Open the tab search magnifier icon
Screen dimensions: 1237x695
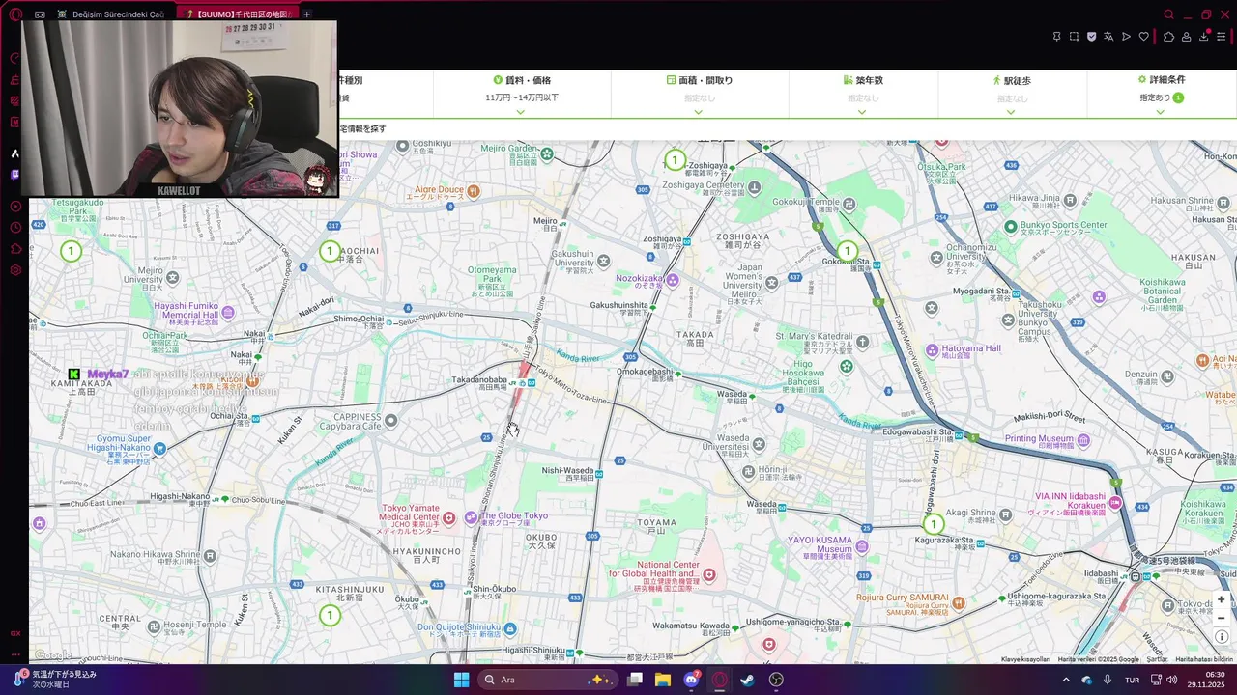click(x=1168, y=14)
